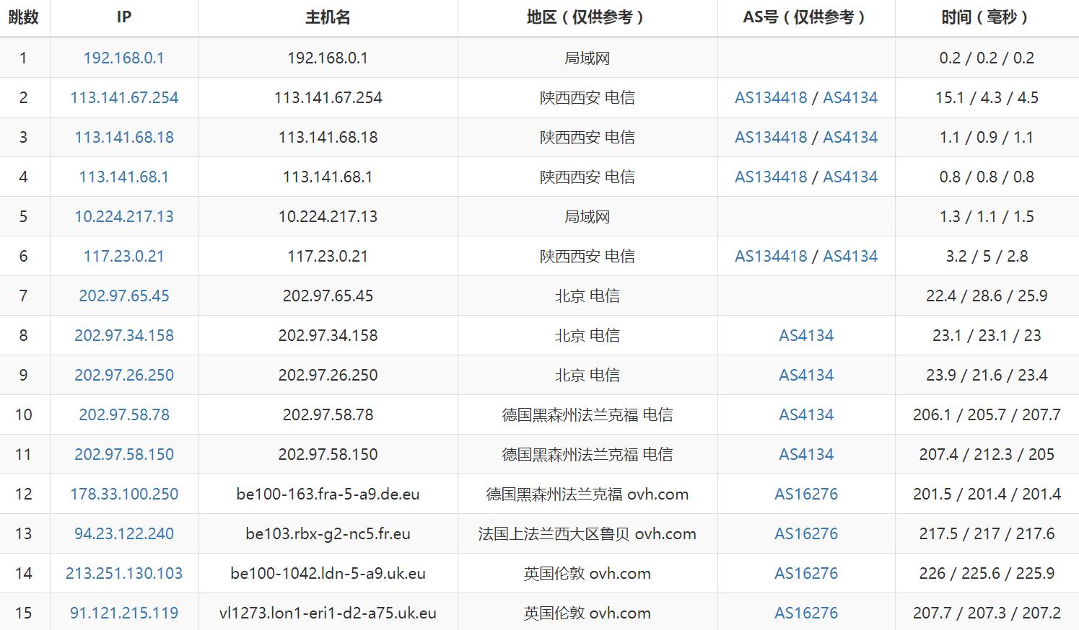Open AS16276 in the 213.251.130.103 row
The width and height of the screenshot is (1079, 630).
click(x=806, y=573)
